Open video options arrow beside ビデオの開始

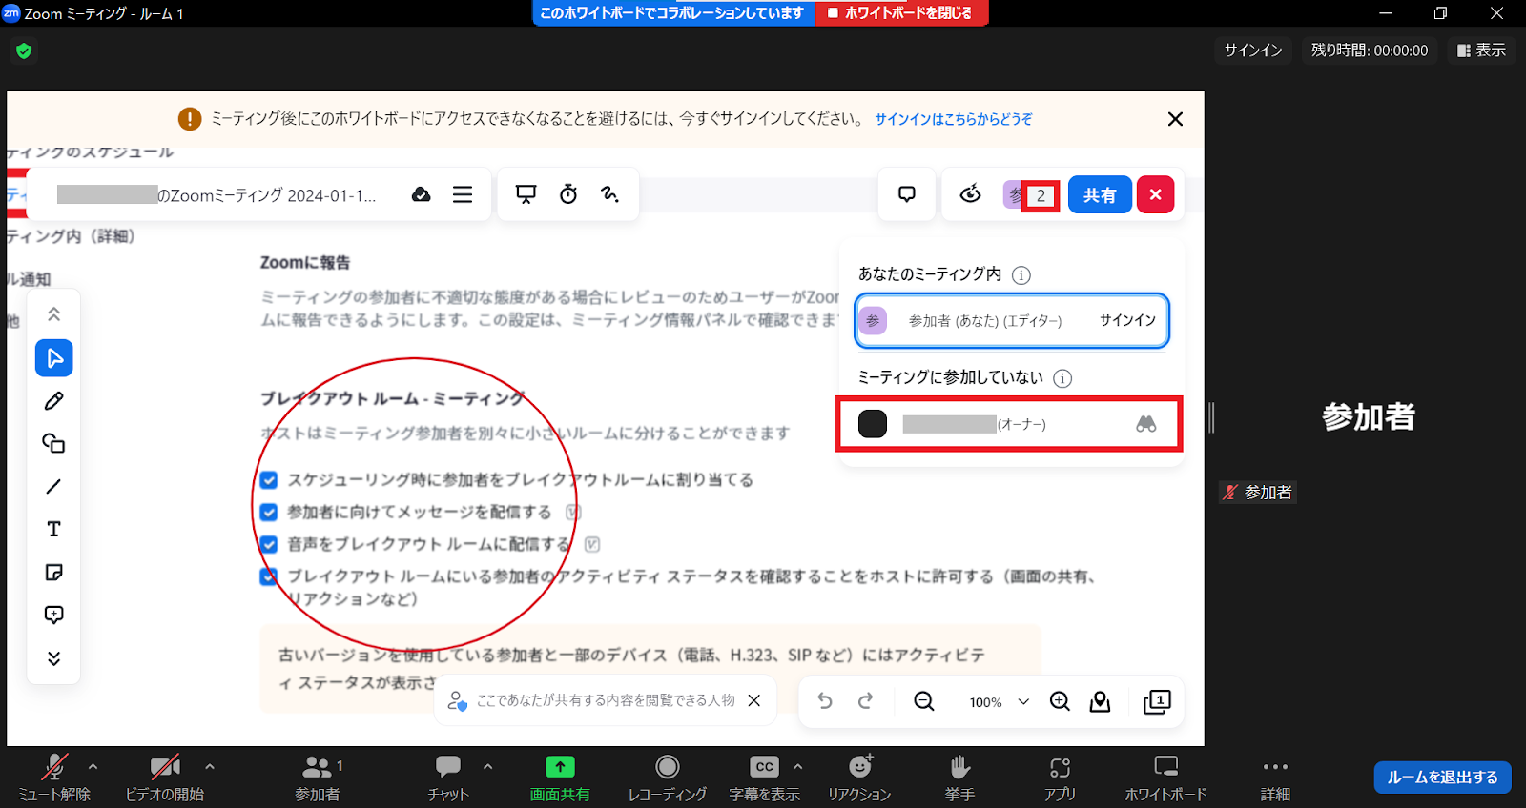210,766
